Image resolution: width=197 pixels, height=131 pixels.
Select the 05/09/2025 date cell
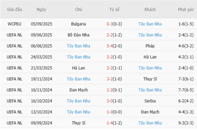[x=42, y=24]
